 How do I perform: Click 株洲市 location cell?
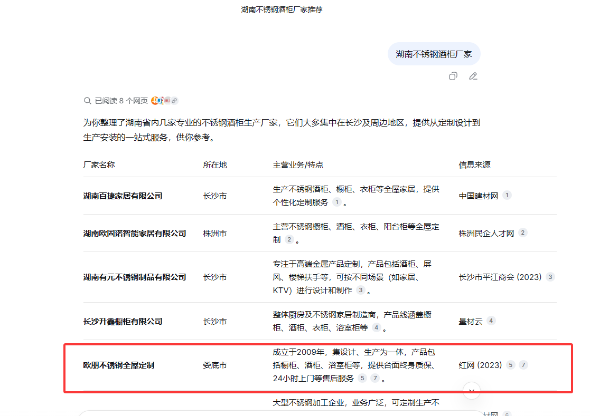[x=215, y=234]
